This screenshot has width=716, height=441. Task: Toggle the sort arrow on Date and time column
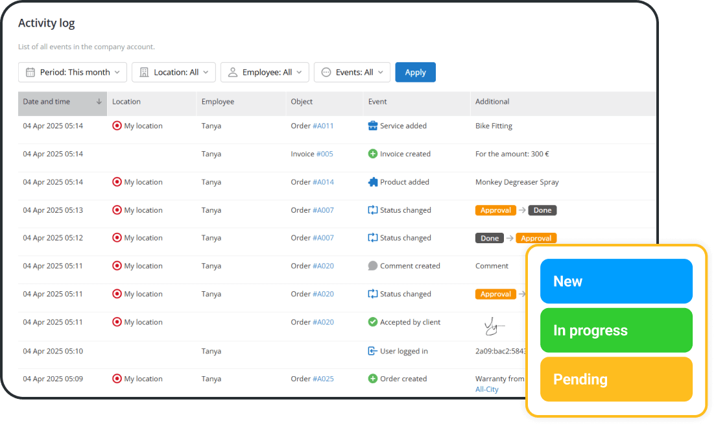[98, 103]
